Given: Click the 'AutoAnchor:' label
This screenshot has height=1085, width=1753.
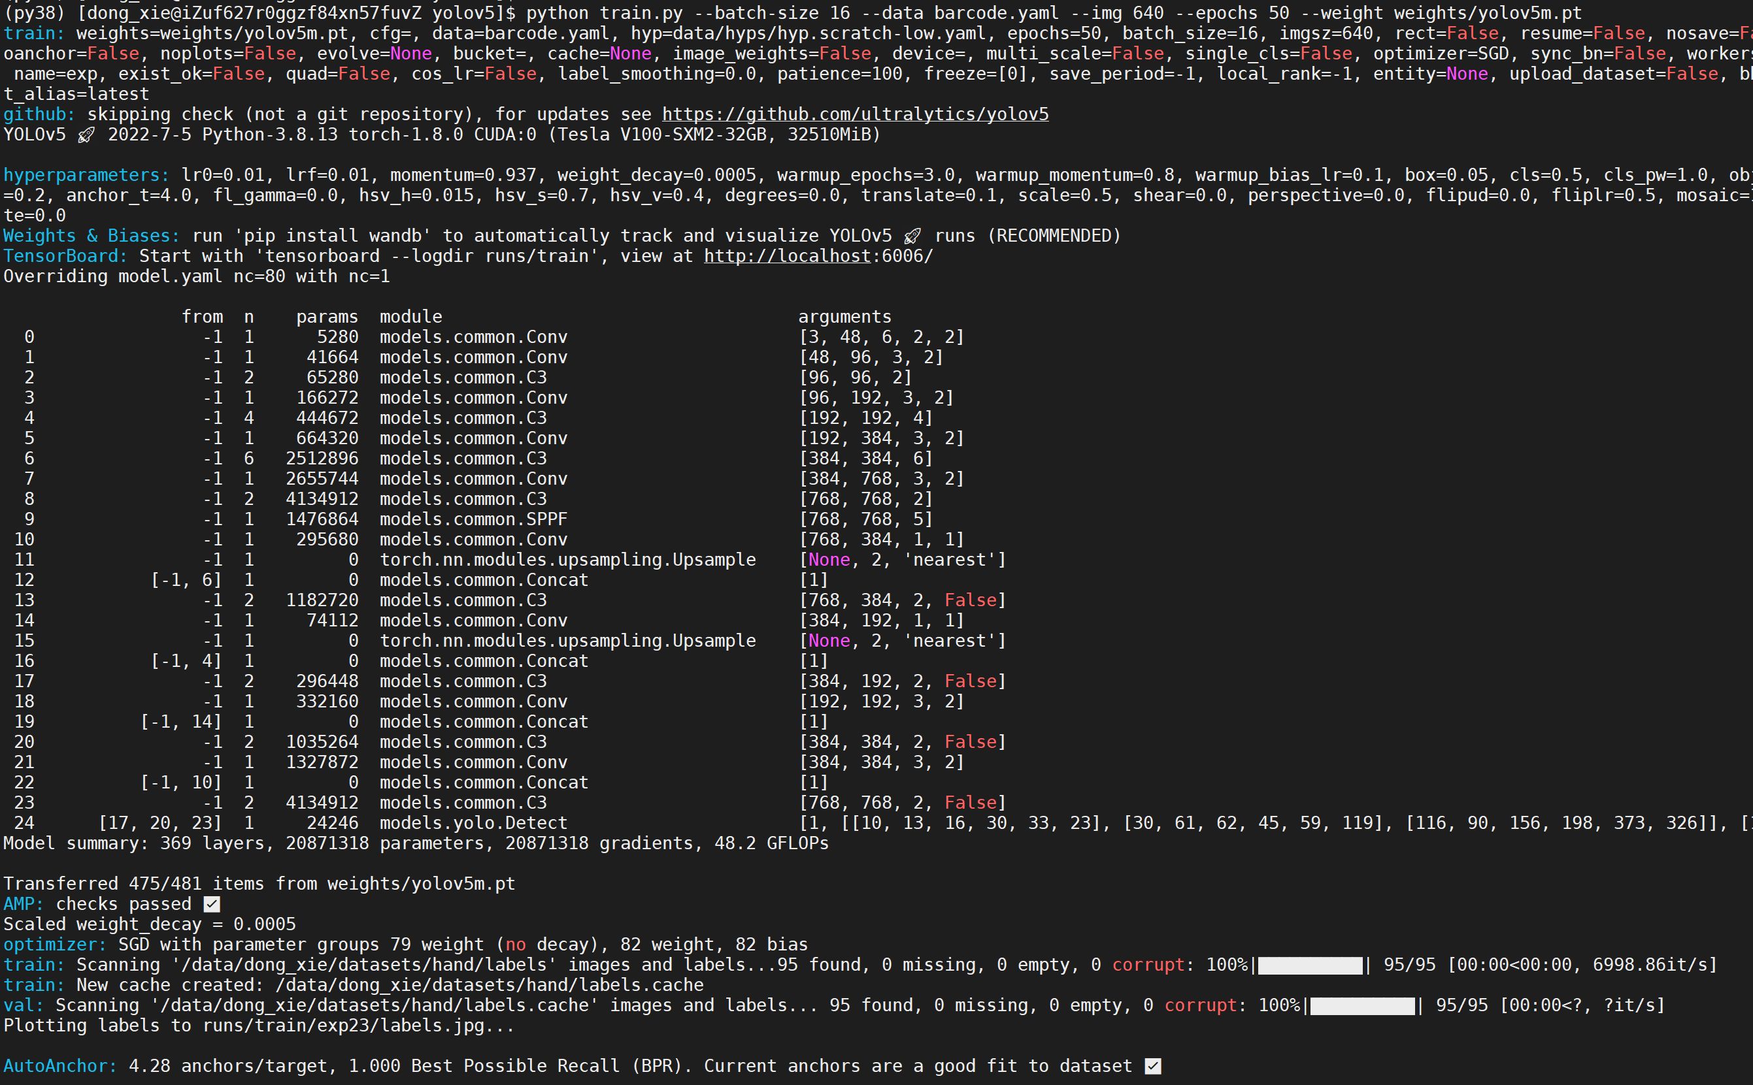Looking at the screenshot, I should (x=60, y=1066).
